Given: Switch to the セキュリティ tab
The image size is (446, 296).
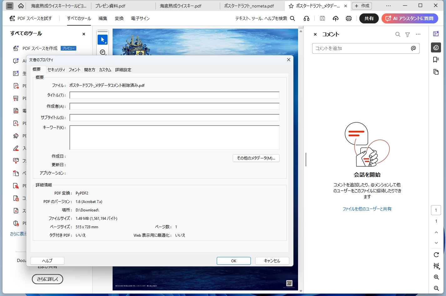Looking at the screenshot, I should [x=56, y=69].
